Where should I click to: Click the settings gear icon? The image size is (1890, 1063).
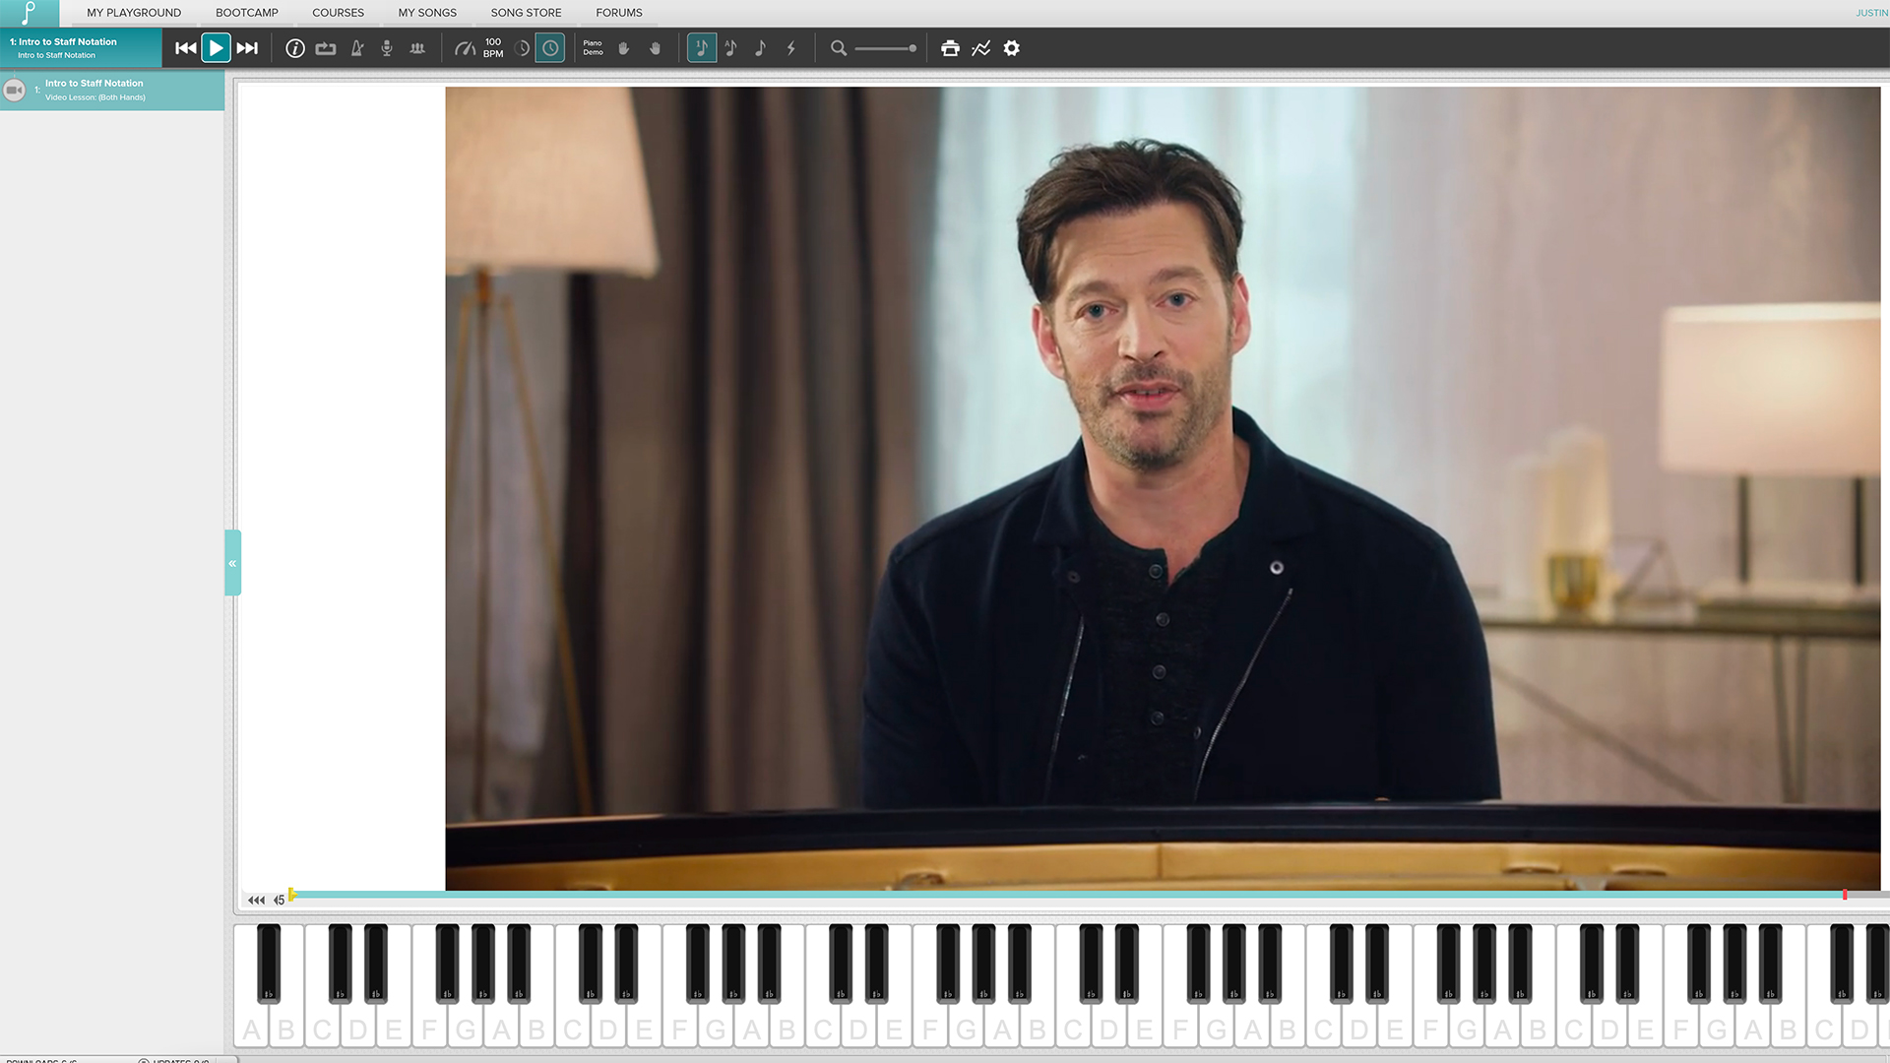tap(1011, 48)
